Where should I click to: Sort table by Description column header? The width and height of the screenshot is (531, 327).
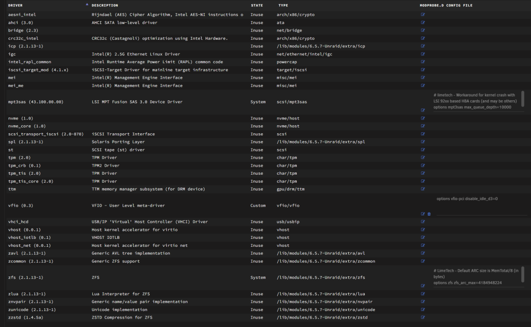(x=105, y=5)
